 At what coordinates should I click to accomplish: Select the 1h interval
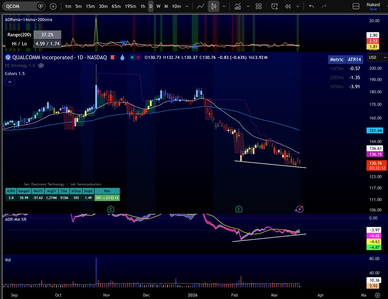click(143, 6)
